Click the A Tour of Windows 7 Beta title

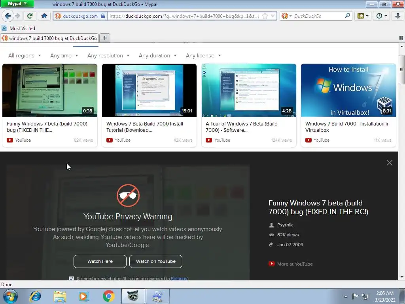(242, 127)
